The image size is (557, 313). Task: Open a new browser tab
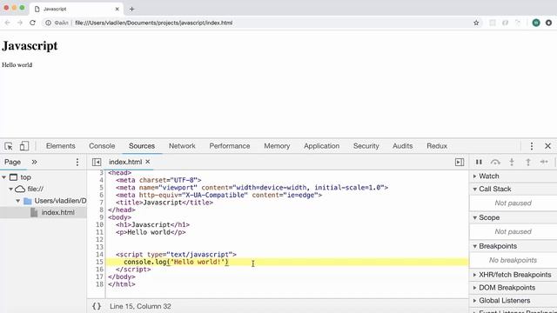(x=131, y=9)
